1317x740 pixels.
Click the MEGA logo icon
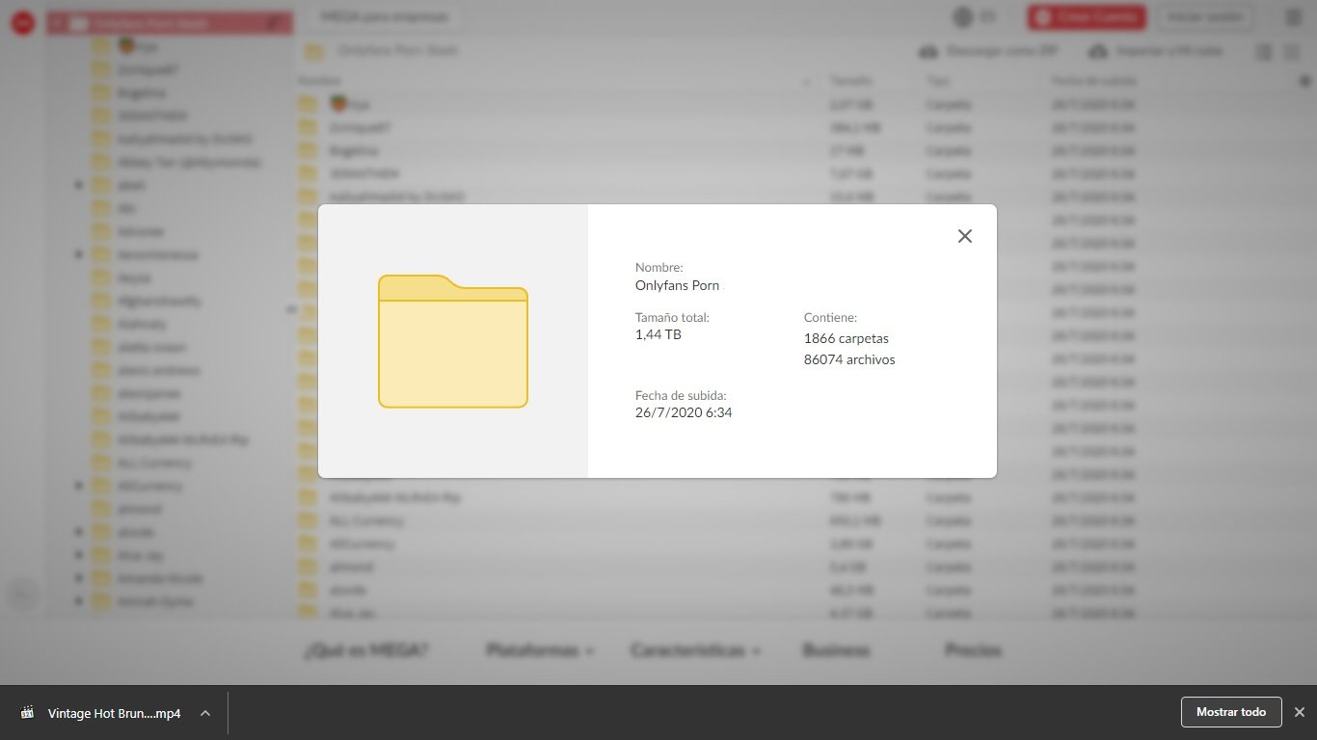pyautogui.click(x=23, y=23)
